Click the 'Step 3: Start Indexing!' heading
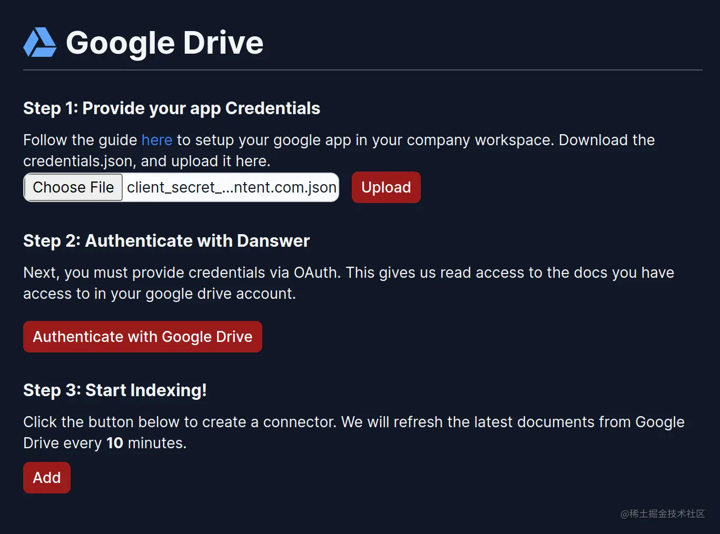The width and height of the screenshot is (720, 534). [x=115, y=390]
